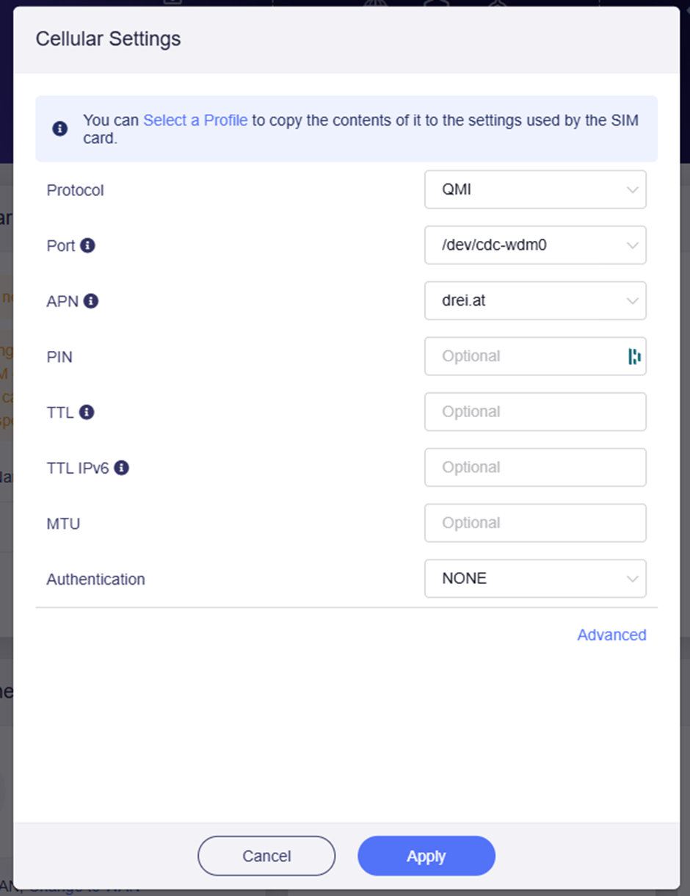Click the info icon next to Port

tap(87, 245)
